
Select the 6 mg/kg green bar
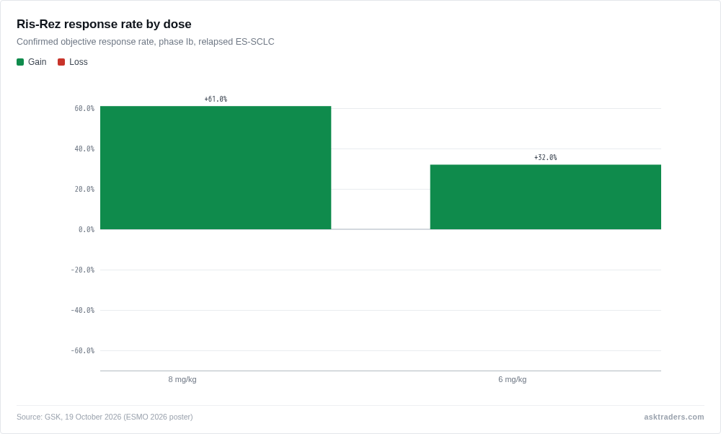point(545,197)
